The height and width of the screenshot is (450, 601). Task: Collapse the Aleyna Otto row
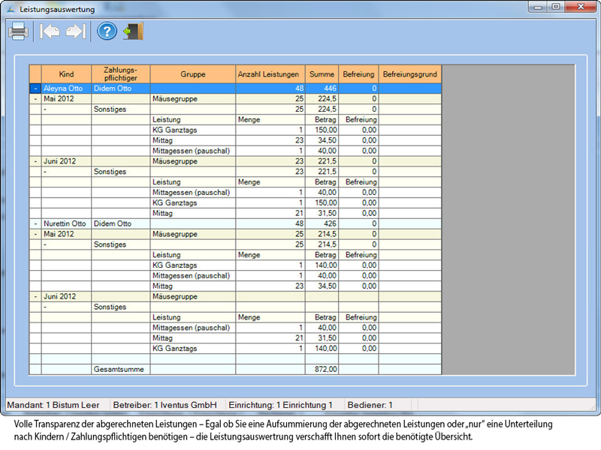35,88
